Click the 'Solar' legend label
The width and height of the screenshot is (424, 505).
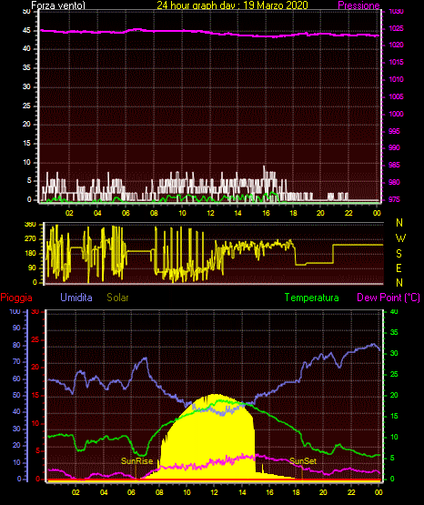coord(117,298)
